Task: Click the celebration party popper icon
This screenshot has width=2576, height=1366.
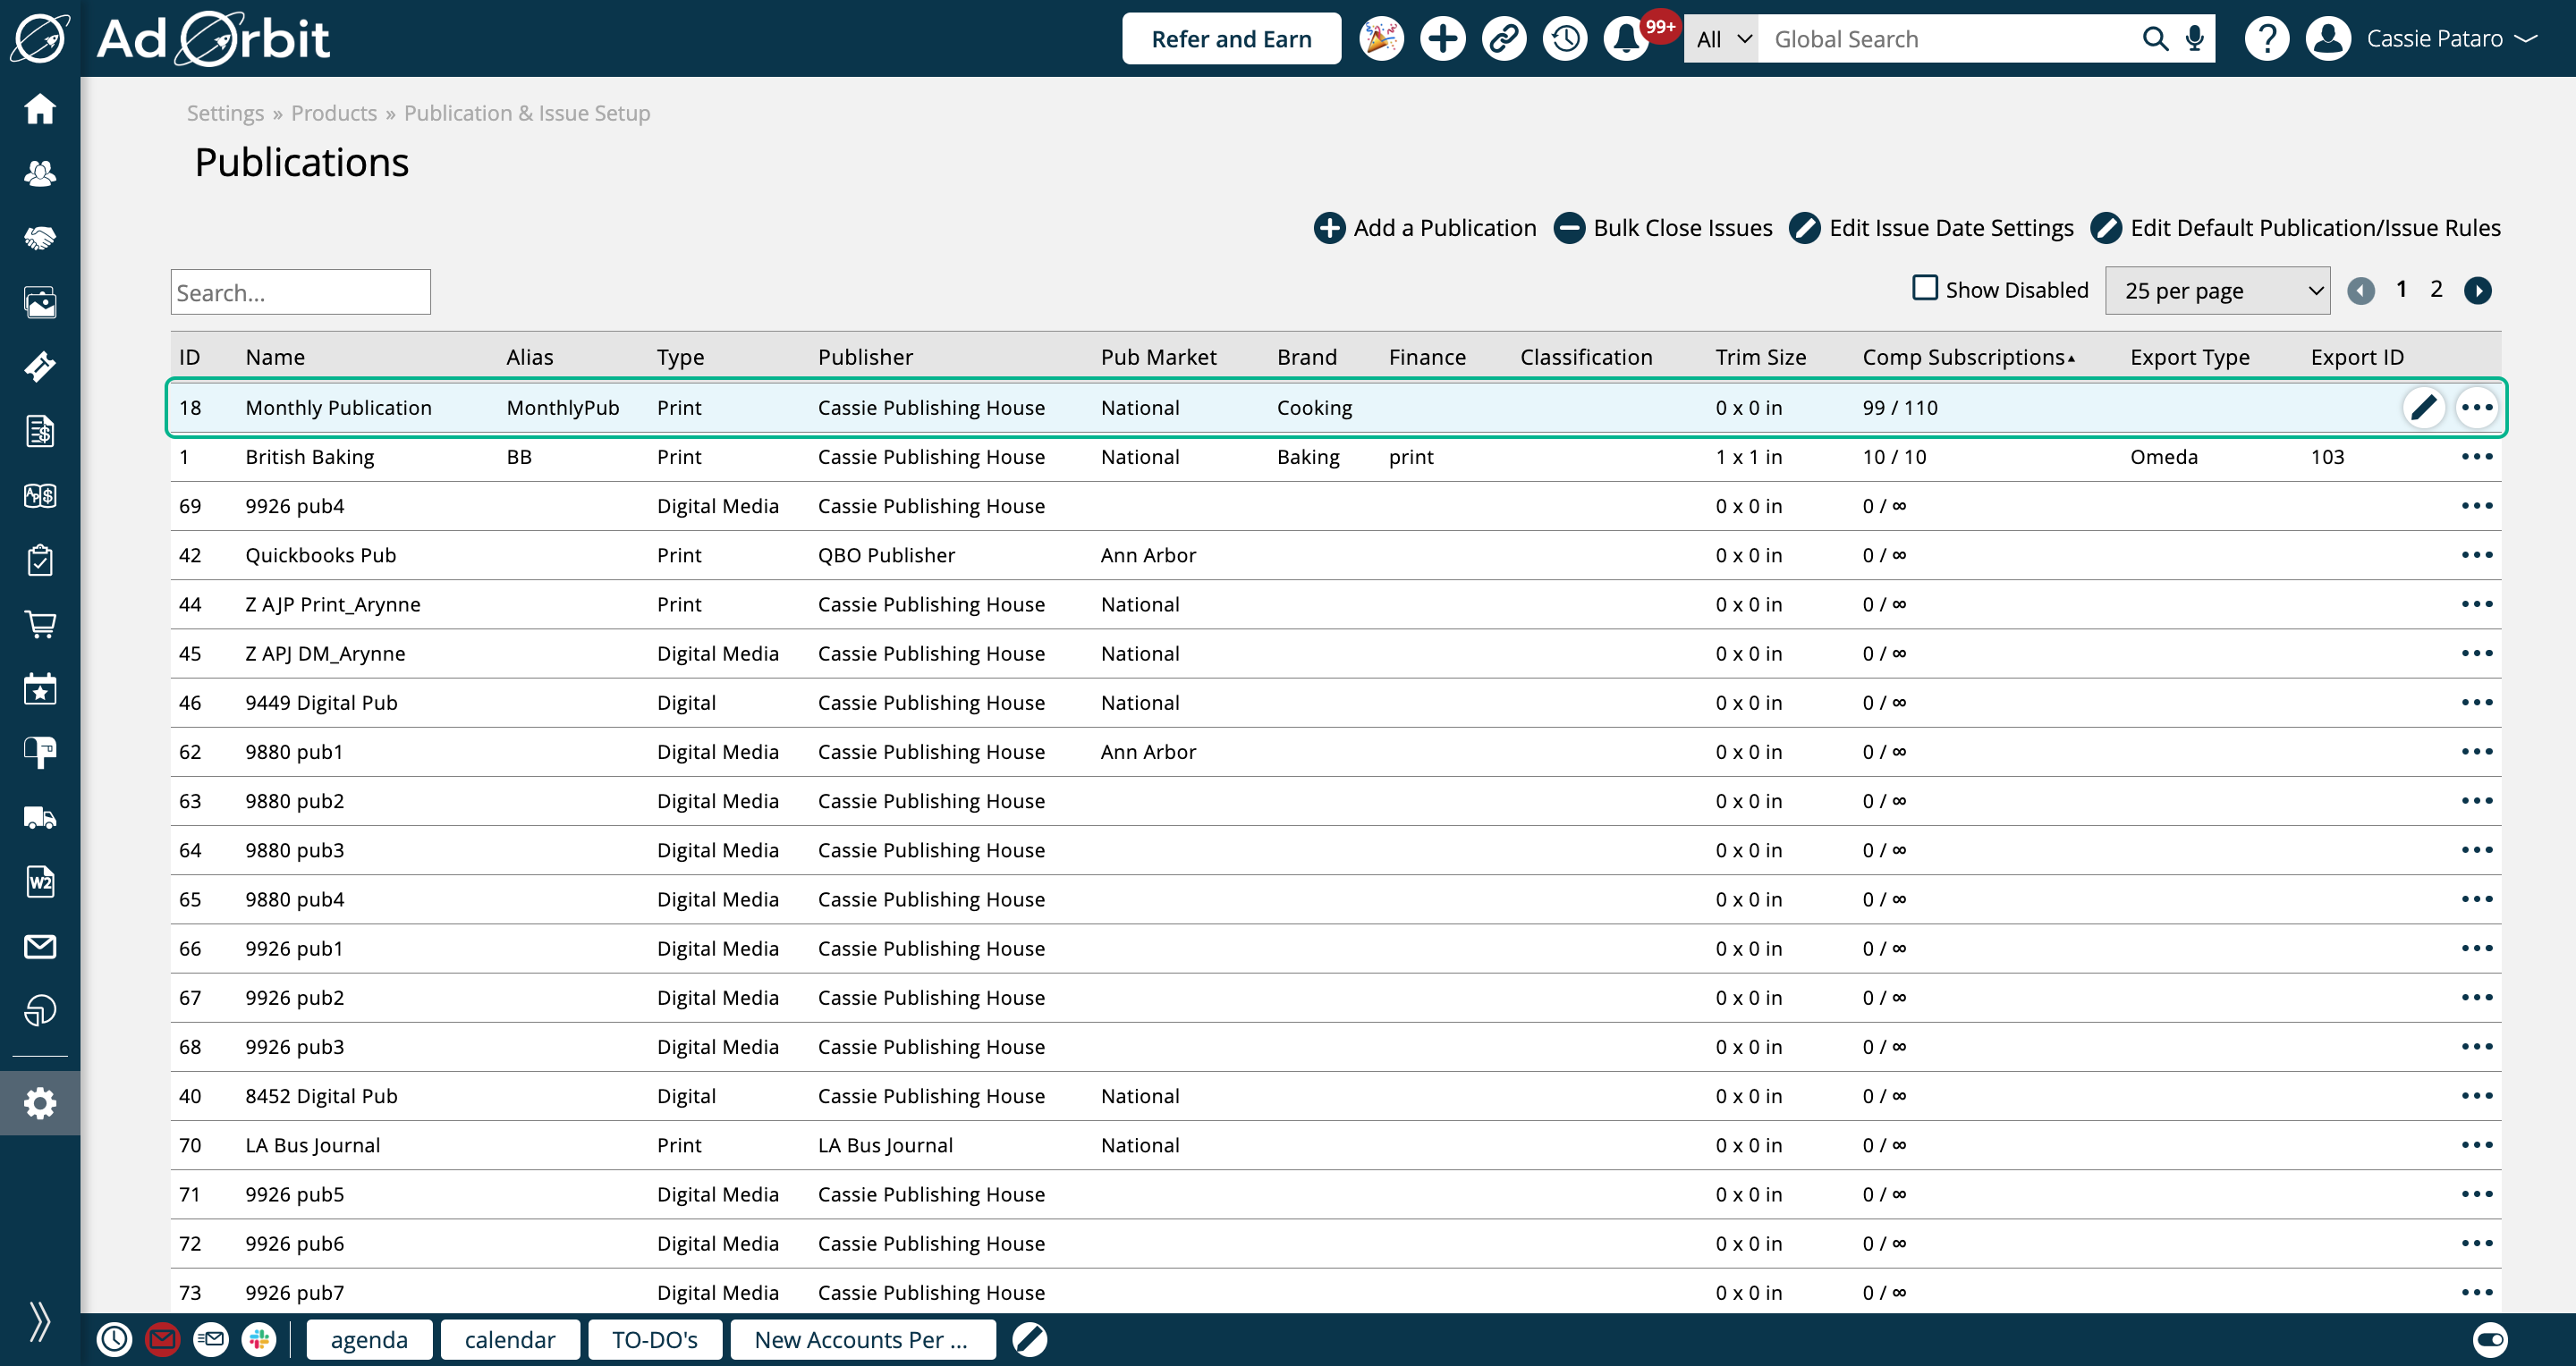Action: coord(1382,39)
